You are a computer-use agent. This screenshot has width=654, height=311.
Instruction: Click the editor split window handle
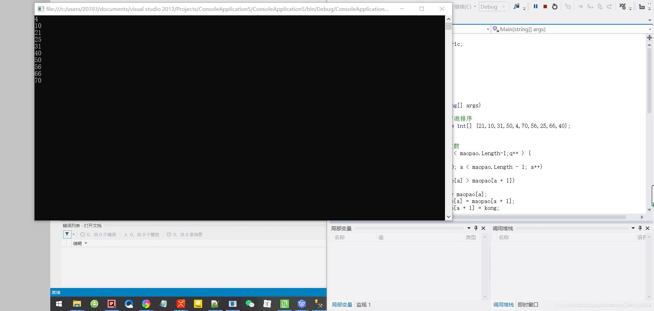click(650, 38)
